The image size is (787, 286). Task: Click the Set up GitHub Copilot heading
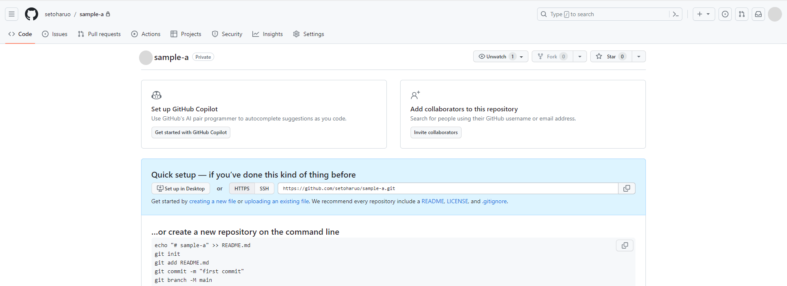(184, 109)
